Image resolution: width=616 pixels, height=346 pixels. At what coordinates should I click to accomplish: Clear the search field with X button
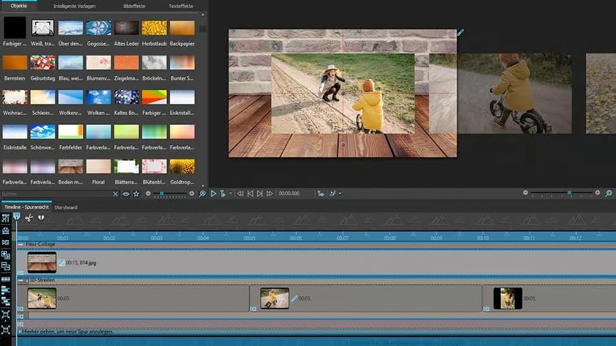[x=116, y=194]
